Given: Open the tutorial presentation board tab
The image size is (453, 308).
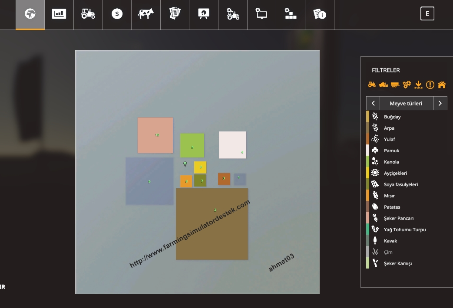Looking at the screenshot, I should pyautogui.click(x=204, y=14).
